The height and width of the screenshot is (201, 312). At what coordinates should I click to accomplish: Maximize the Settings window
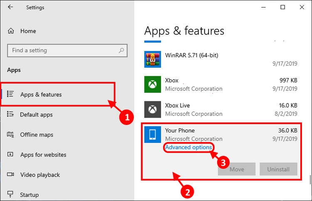(282, 7)
